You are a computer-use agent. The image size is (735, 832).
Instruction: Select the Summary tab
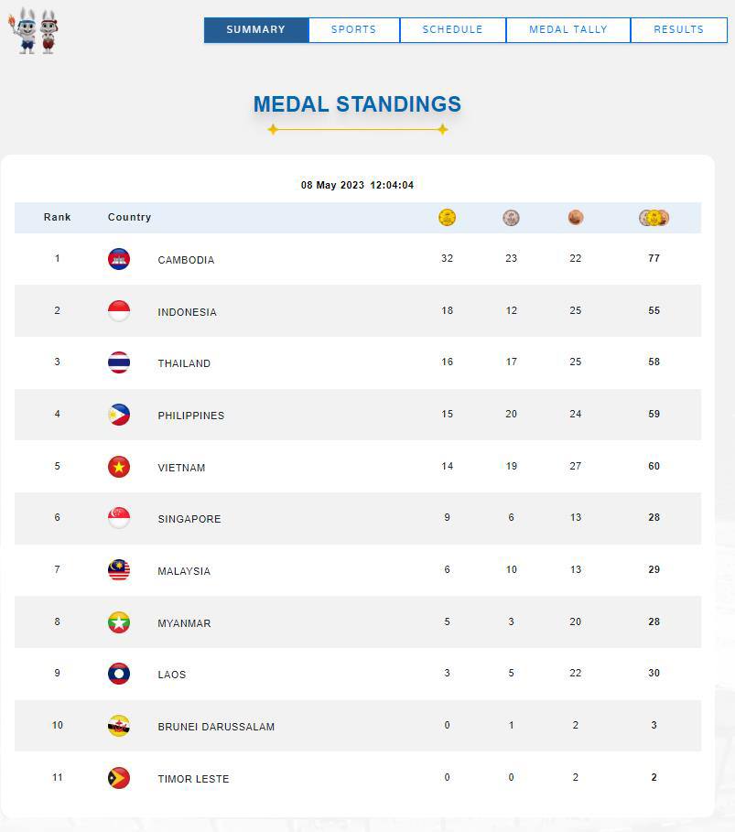pyautogui.click(x=255, y=29)
